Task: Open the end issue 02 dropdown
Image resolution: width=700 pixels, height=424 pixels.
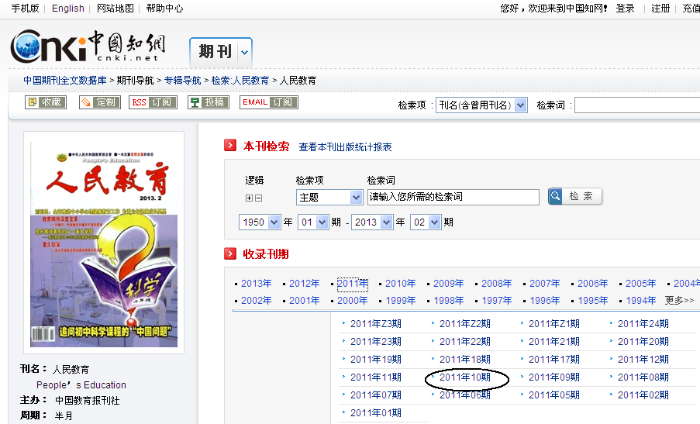Action: 434,222
